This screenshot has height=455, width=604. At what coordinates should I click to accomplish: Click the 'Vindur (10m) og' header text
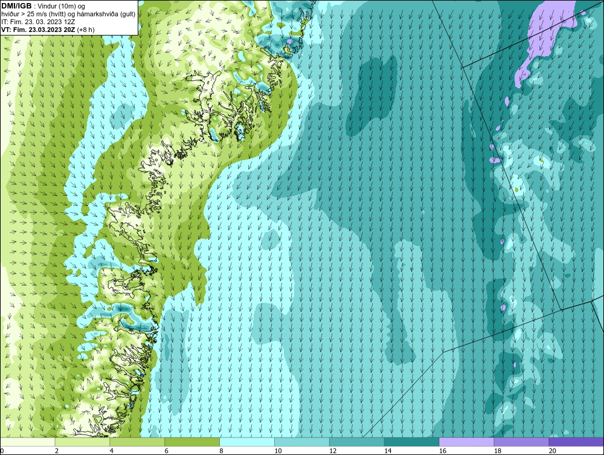point(62,6)
